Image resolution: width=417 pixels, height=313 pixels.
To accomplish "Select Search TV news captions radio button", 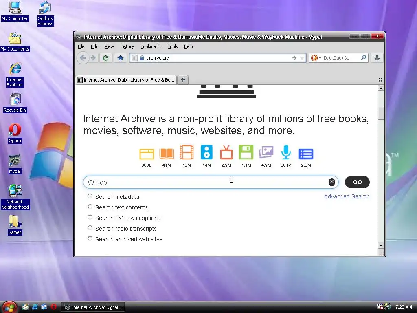I will (x=90, y=218).
